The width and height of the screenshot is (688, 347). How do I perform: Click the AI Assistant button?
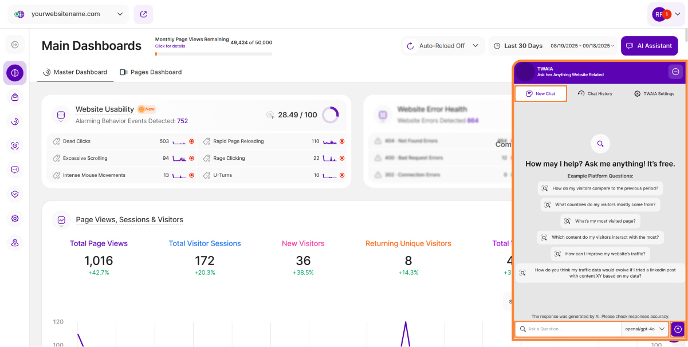(x=649, y=46)
